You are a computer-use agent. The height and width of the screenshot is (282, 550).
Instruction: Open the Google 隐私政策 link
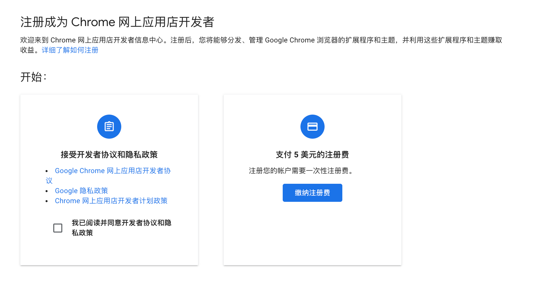pos(81,191)
